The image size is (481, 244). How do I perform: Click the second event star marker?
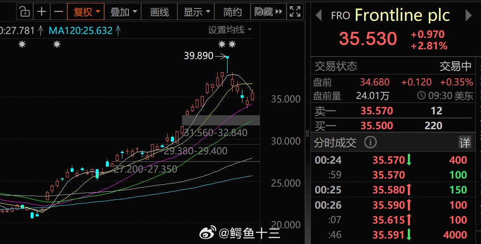(x=57, y=45)
